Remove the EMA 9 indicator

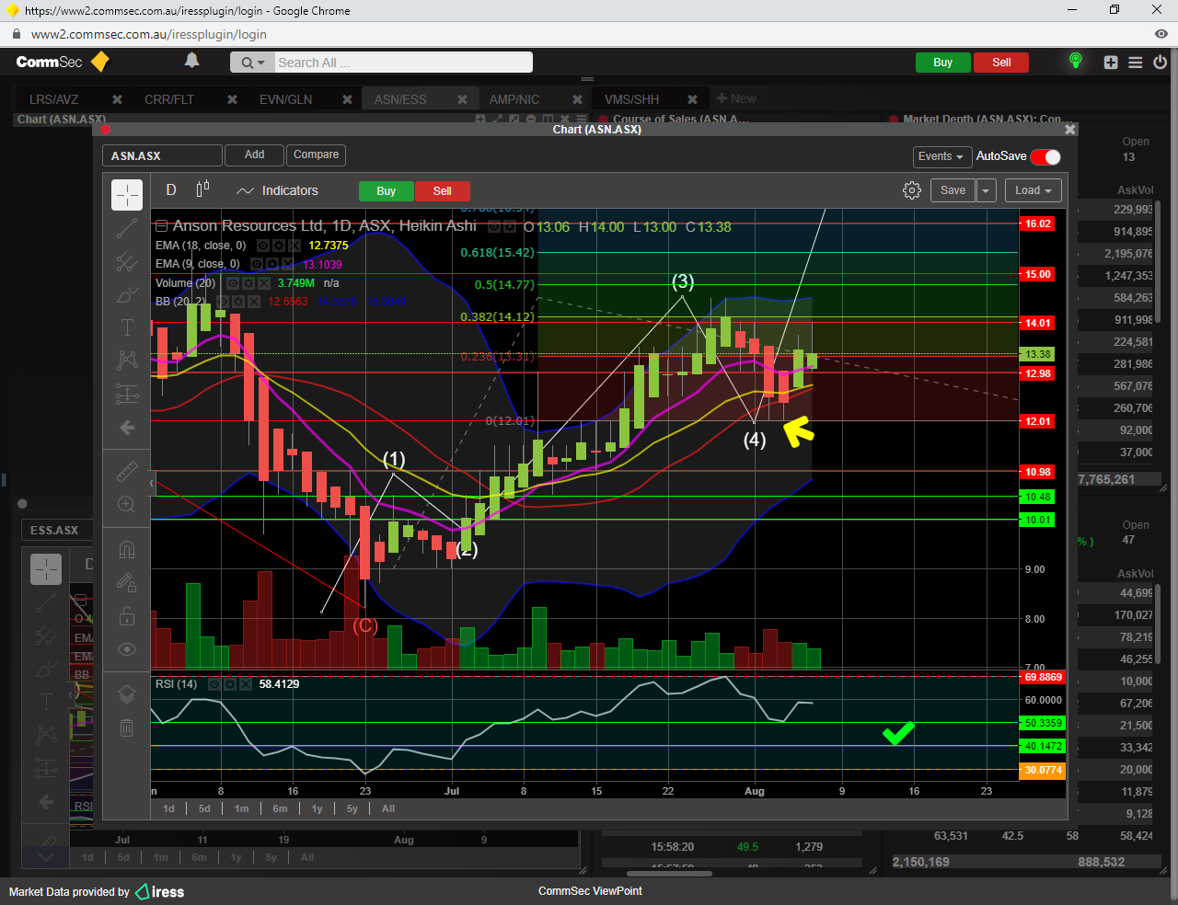coord(288,264)
